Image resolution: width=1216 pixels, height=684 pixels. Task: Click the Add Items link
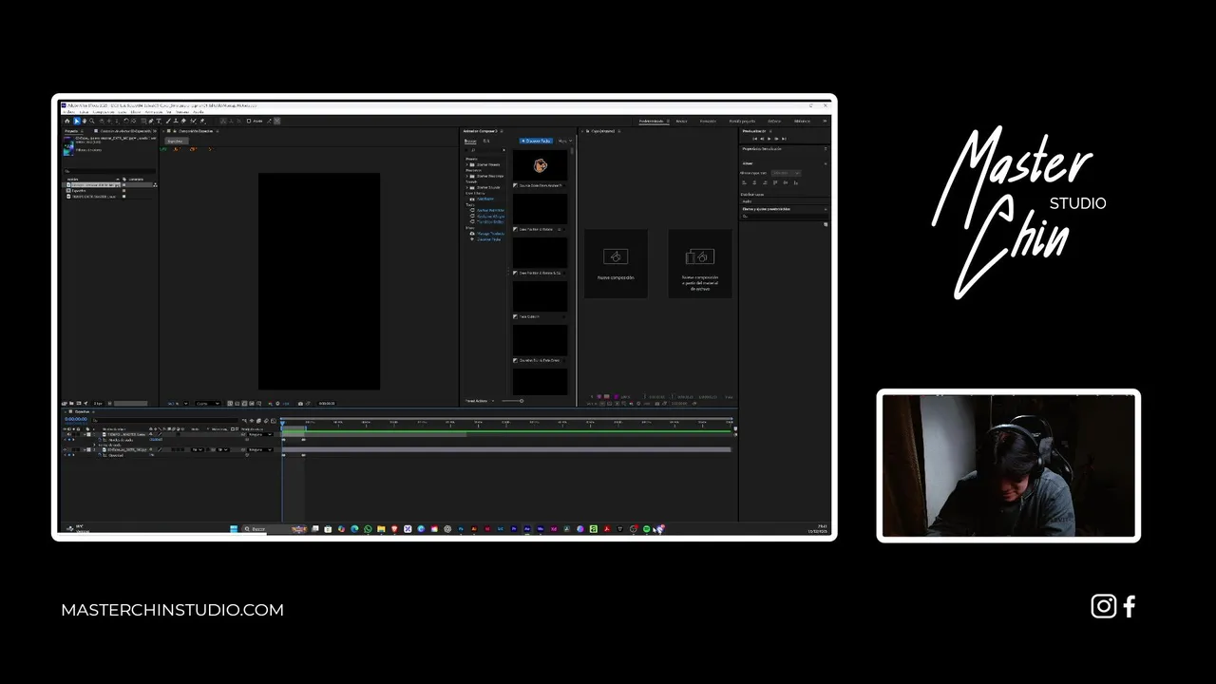485,199
